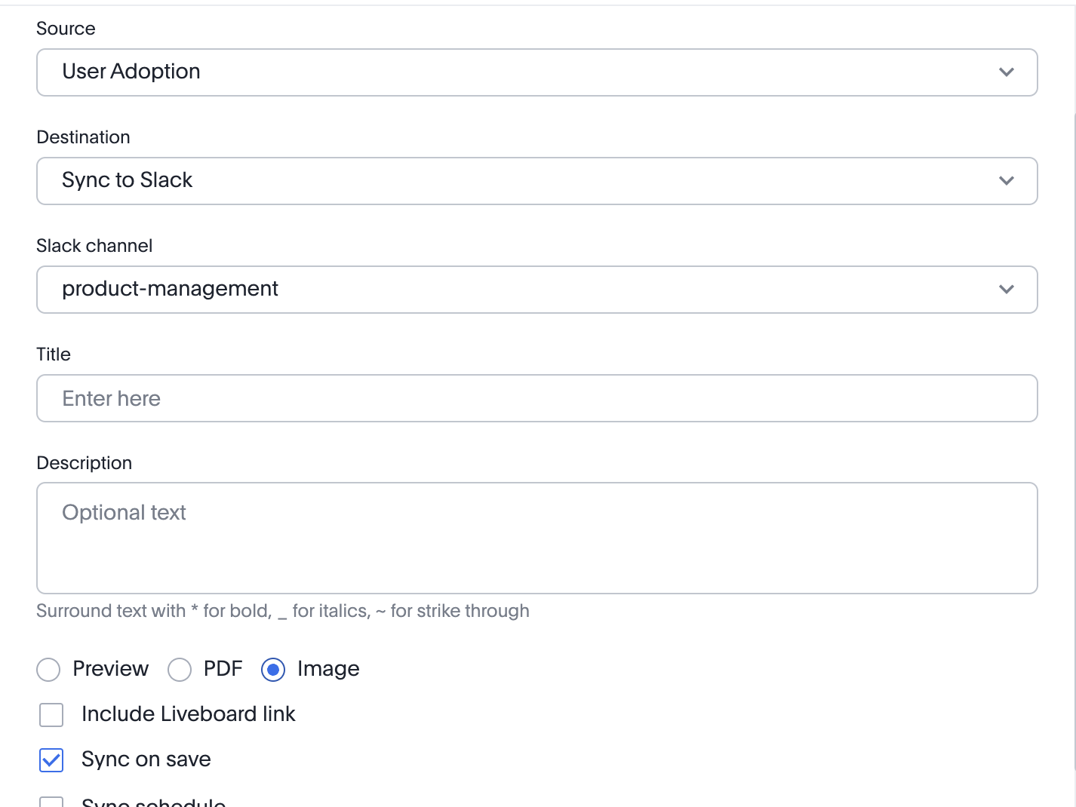Disable the Sync on save checkbox
This screenshot has width=1076, height=807.
51,760
